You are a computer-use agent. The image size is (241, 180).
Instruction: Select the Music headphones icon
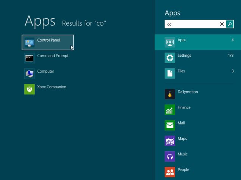170,157
